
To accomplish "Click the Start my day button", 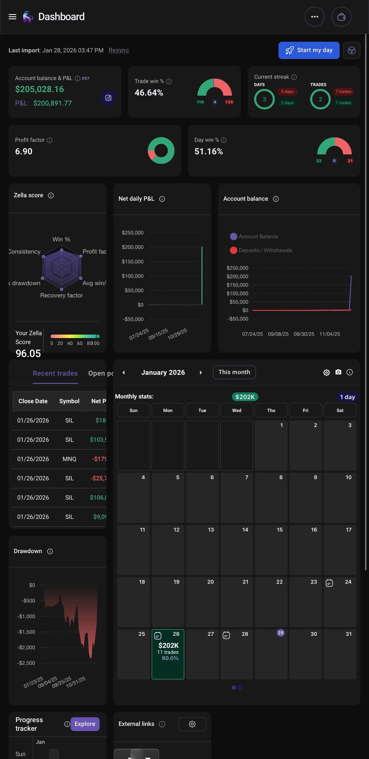I will pos(309,50).
